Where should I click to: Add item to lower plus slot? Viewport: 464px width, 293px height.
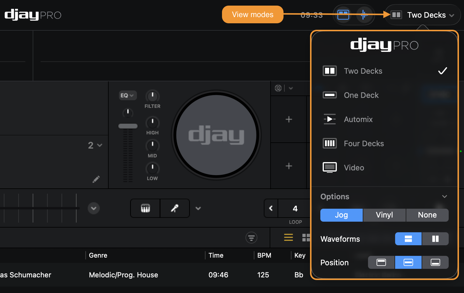pos(289,166)
